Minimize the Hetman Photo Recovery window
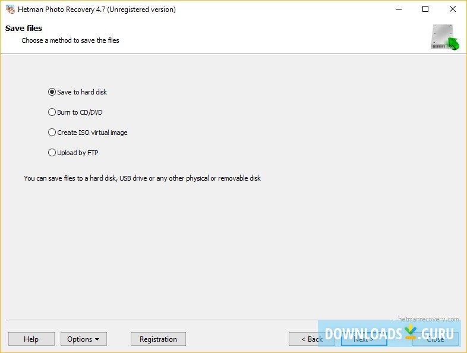Viewport: 467px width, 353px height. tap(399, 10)
